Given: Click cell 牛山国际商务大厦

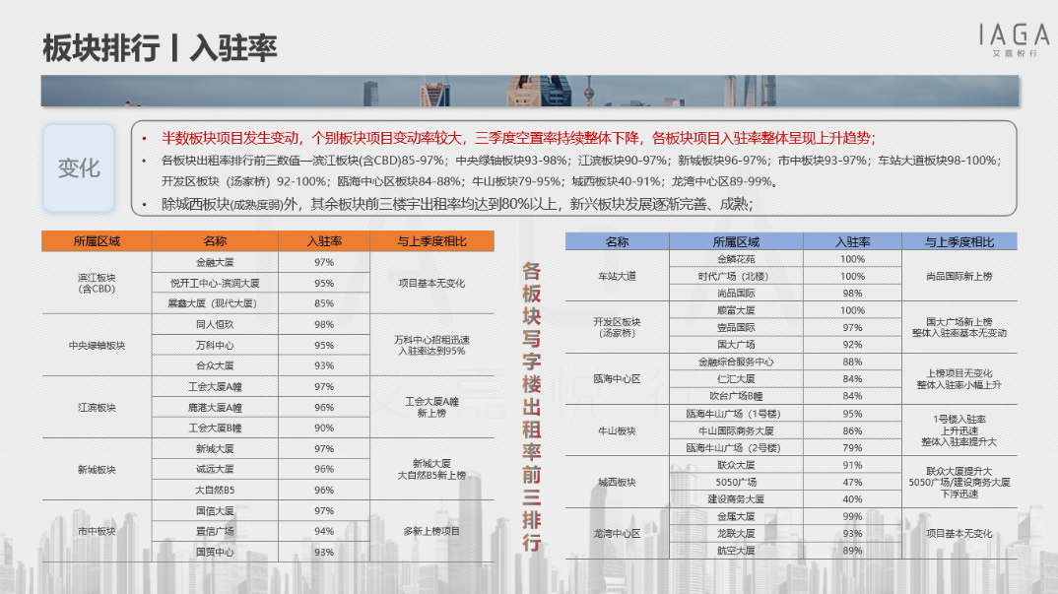Looking at the screenshot, I should tap(736, 430).
